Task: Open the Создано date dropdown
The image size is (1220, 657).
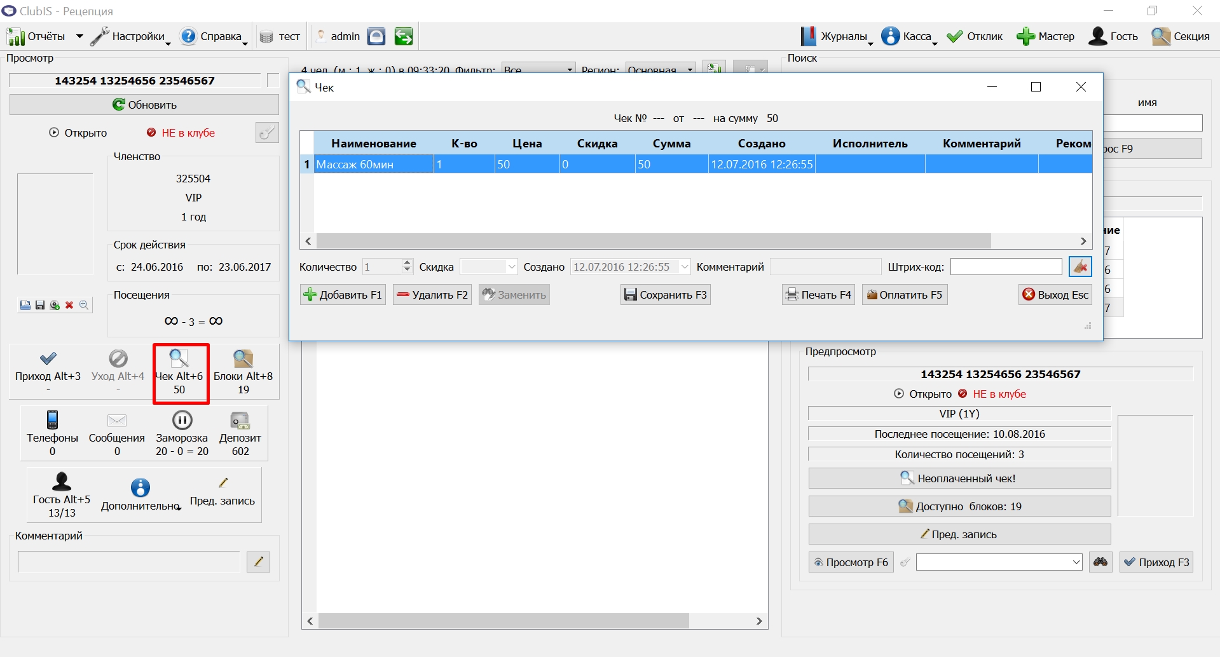Action: tap(685, 267)
